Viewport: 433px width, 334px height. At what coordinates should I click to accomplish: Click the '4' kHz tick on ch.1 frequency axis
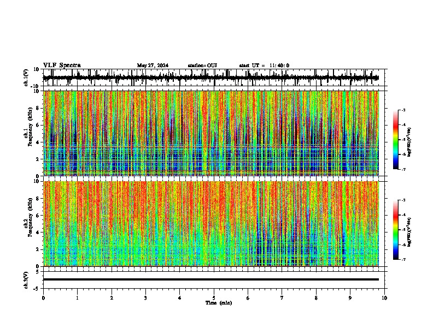[38, 142]
